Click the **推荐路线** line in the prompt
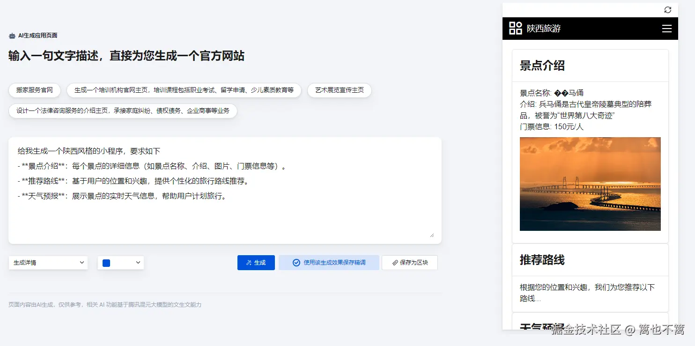The image size is (695, 346). coord(133,181)
